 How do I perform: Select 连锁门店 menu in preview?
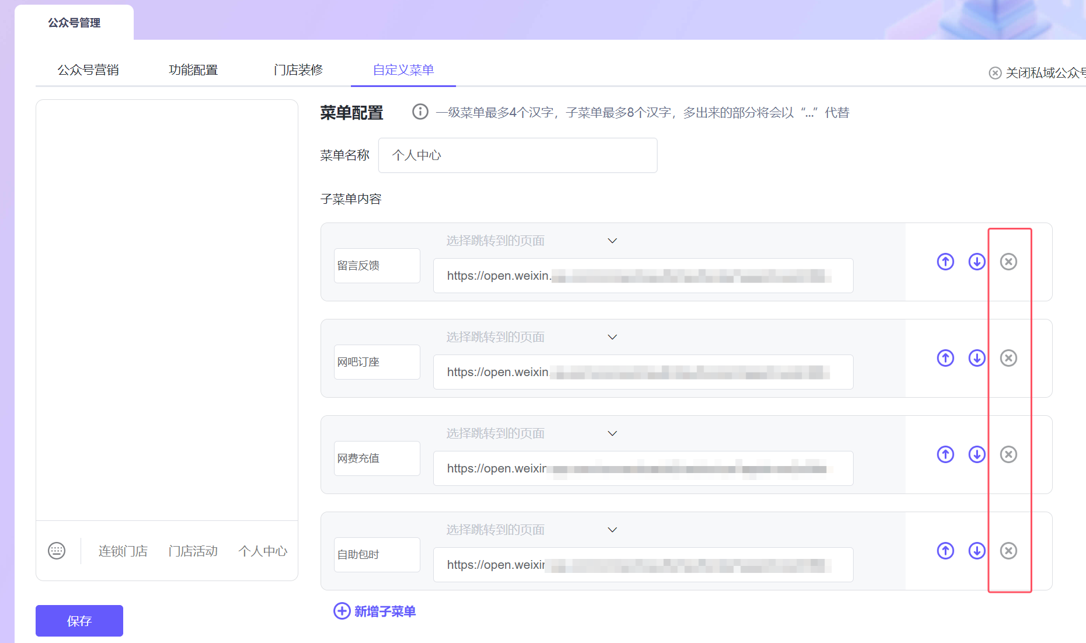[123, 551]
